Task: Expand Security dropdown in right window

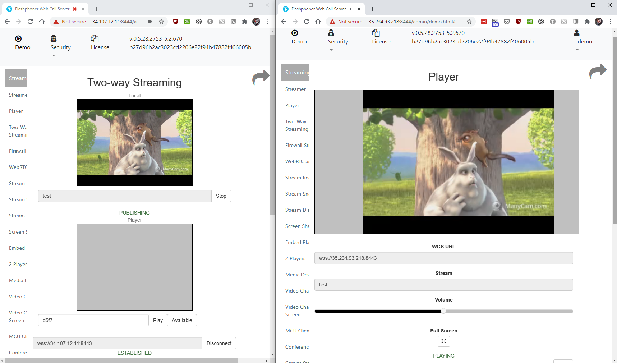Action: point(331,50)
